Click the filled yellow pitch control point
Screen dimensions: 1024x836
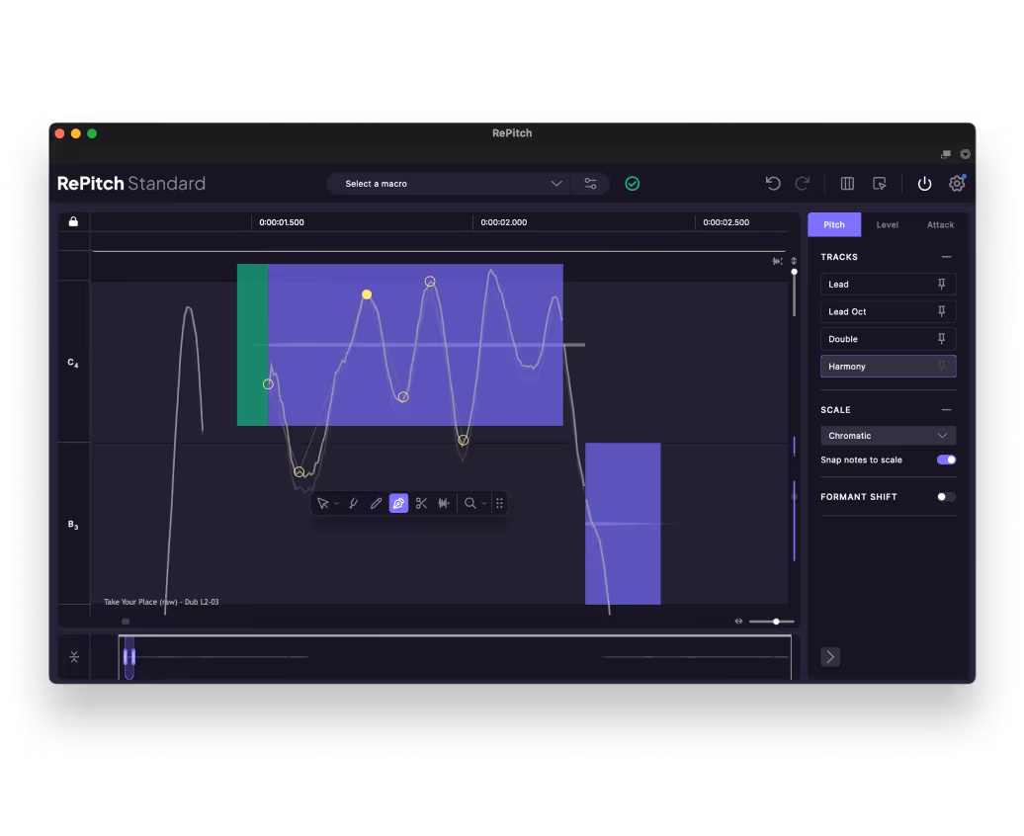tap(367, 294)
